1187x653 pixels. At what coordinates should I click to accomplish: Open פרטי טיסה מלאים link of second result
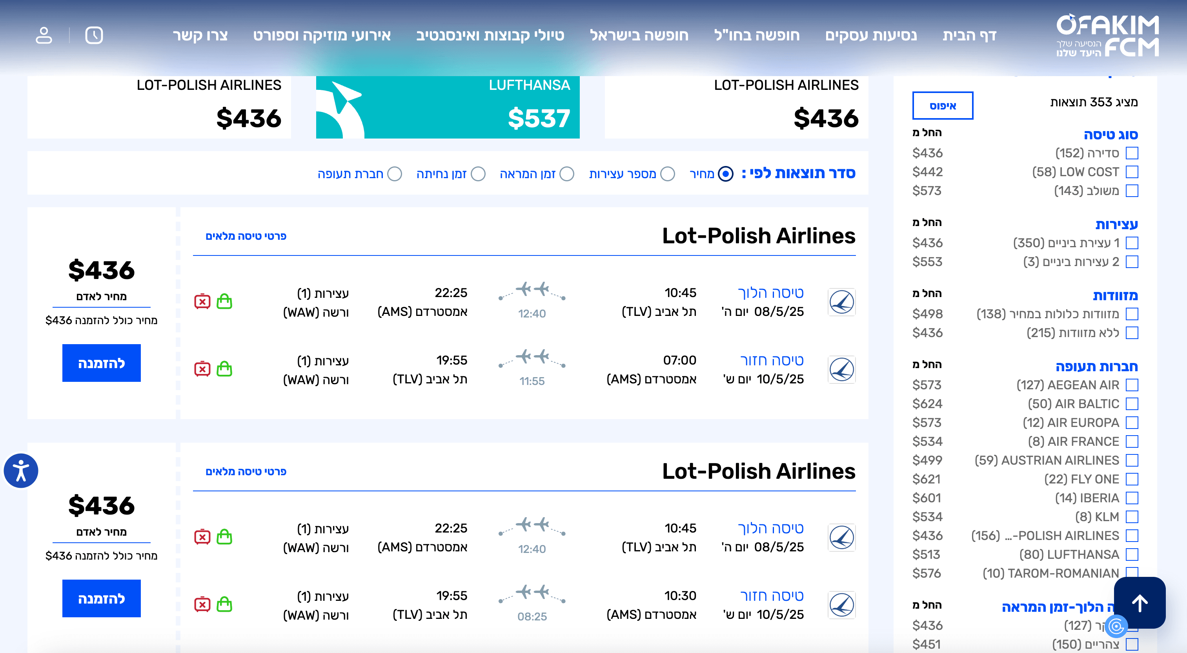click(246, 471)
